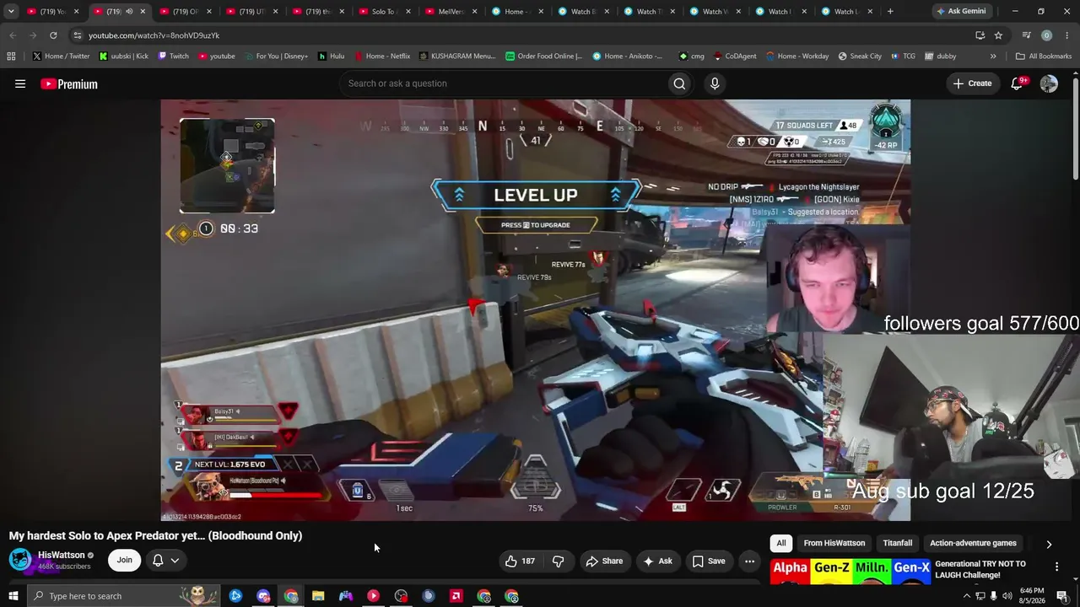The image size is (1080, 607).
Task: Ask about this video
Action: tap(657, 561)
